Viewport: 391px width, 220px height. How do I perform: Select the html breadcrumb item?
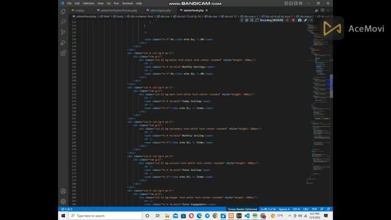(x=105, y=16)
